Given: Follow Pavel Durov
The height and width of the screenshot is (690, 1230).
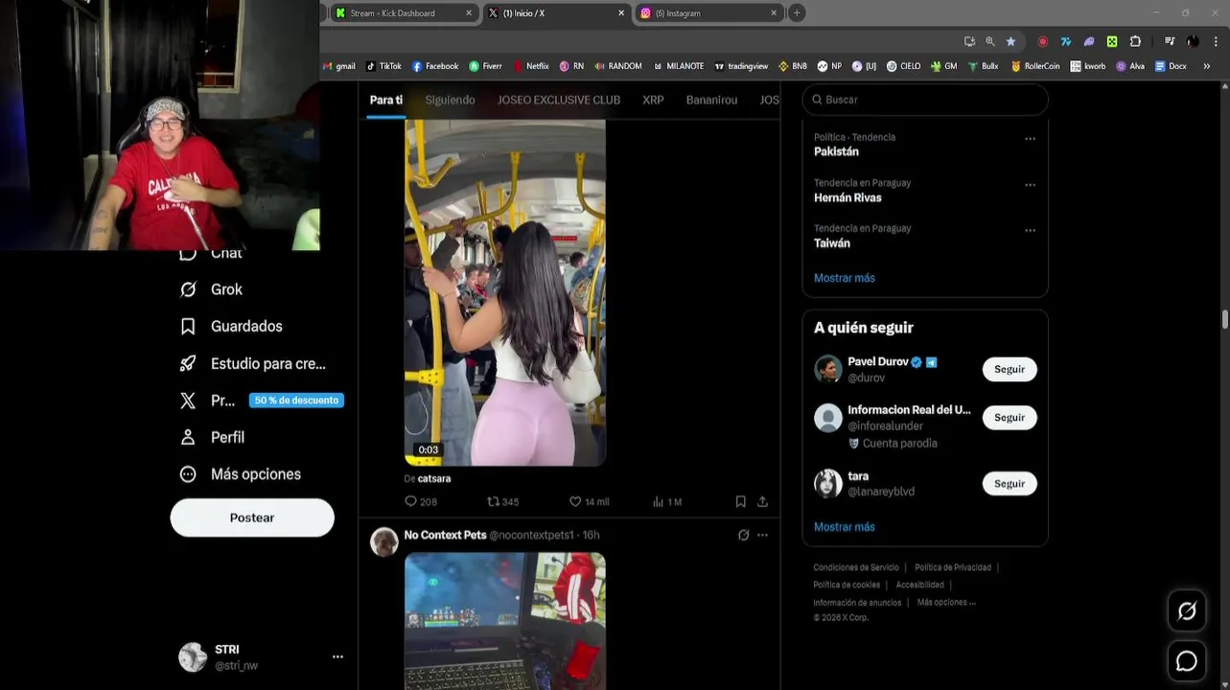Looking at the screenshot, I should (1010, 369).
